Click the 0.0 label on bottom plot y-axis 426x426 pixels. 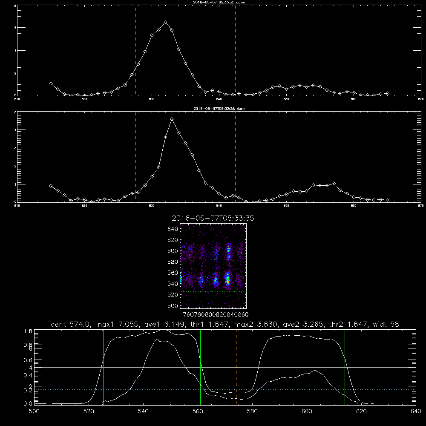tap(28, 404)
